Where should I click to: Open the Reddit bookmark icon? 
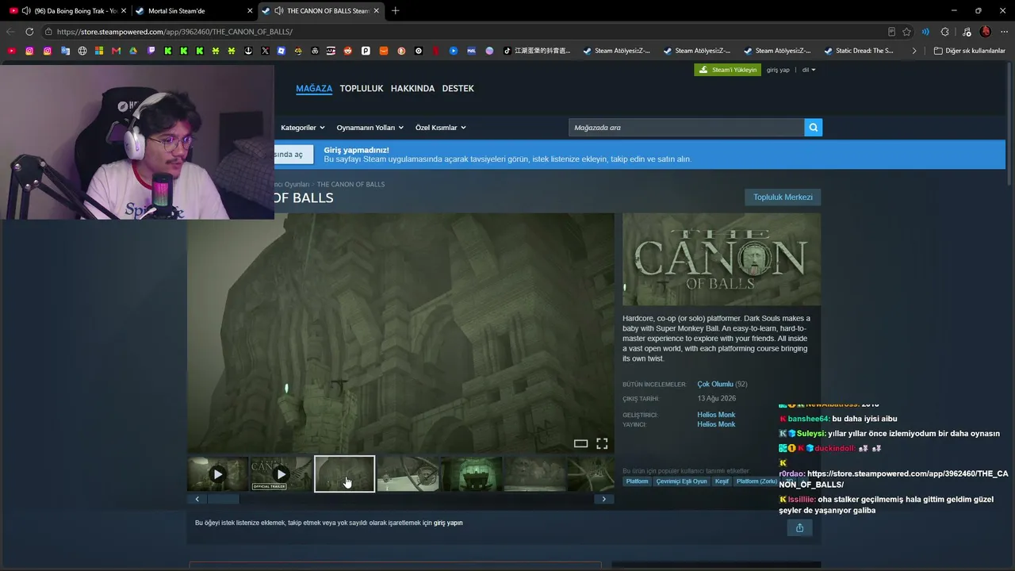point(347,51)
